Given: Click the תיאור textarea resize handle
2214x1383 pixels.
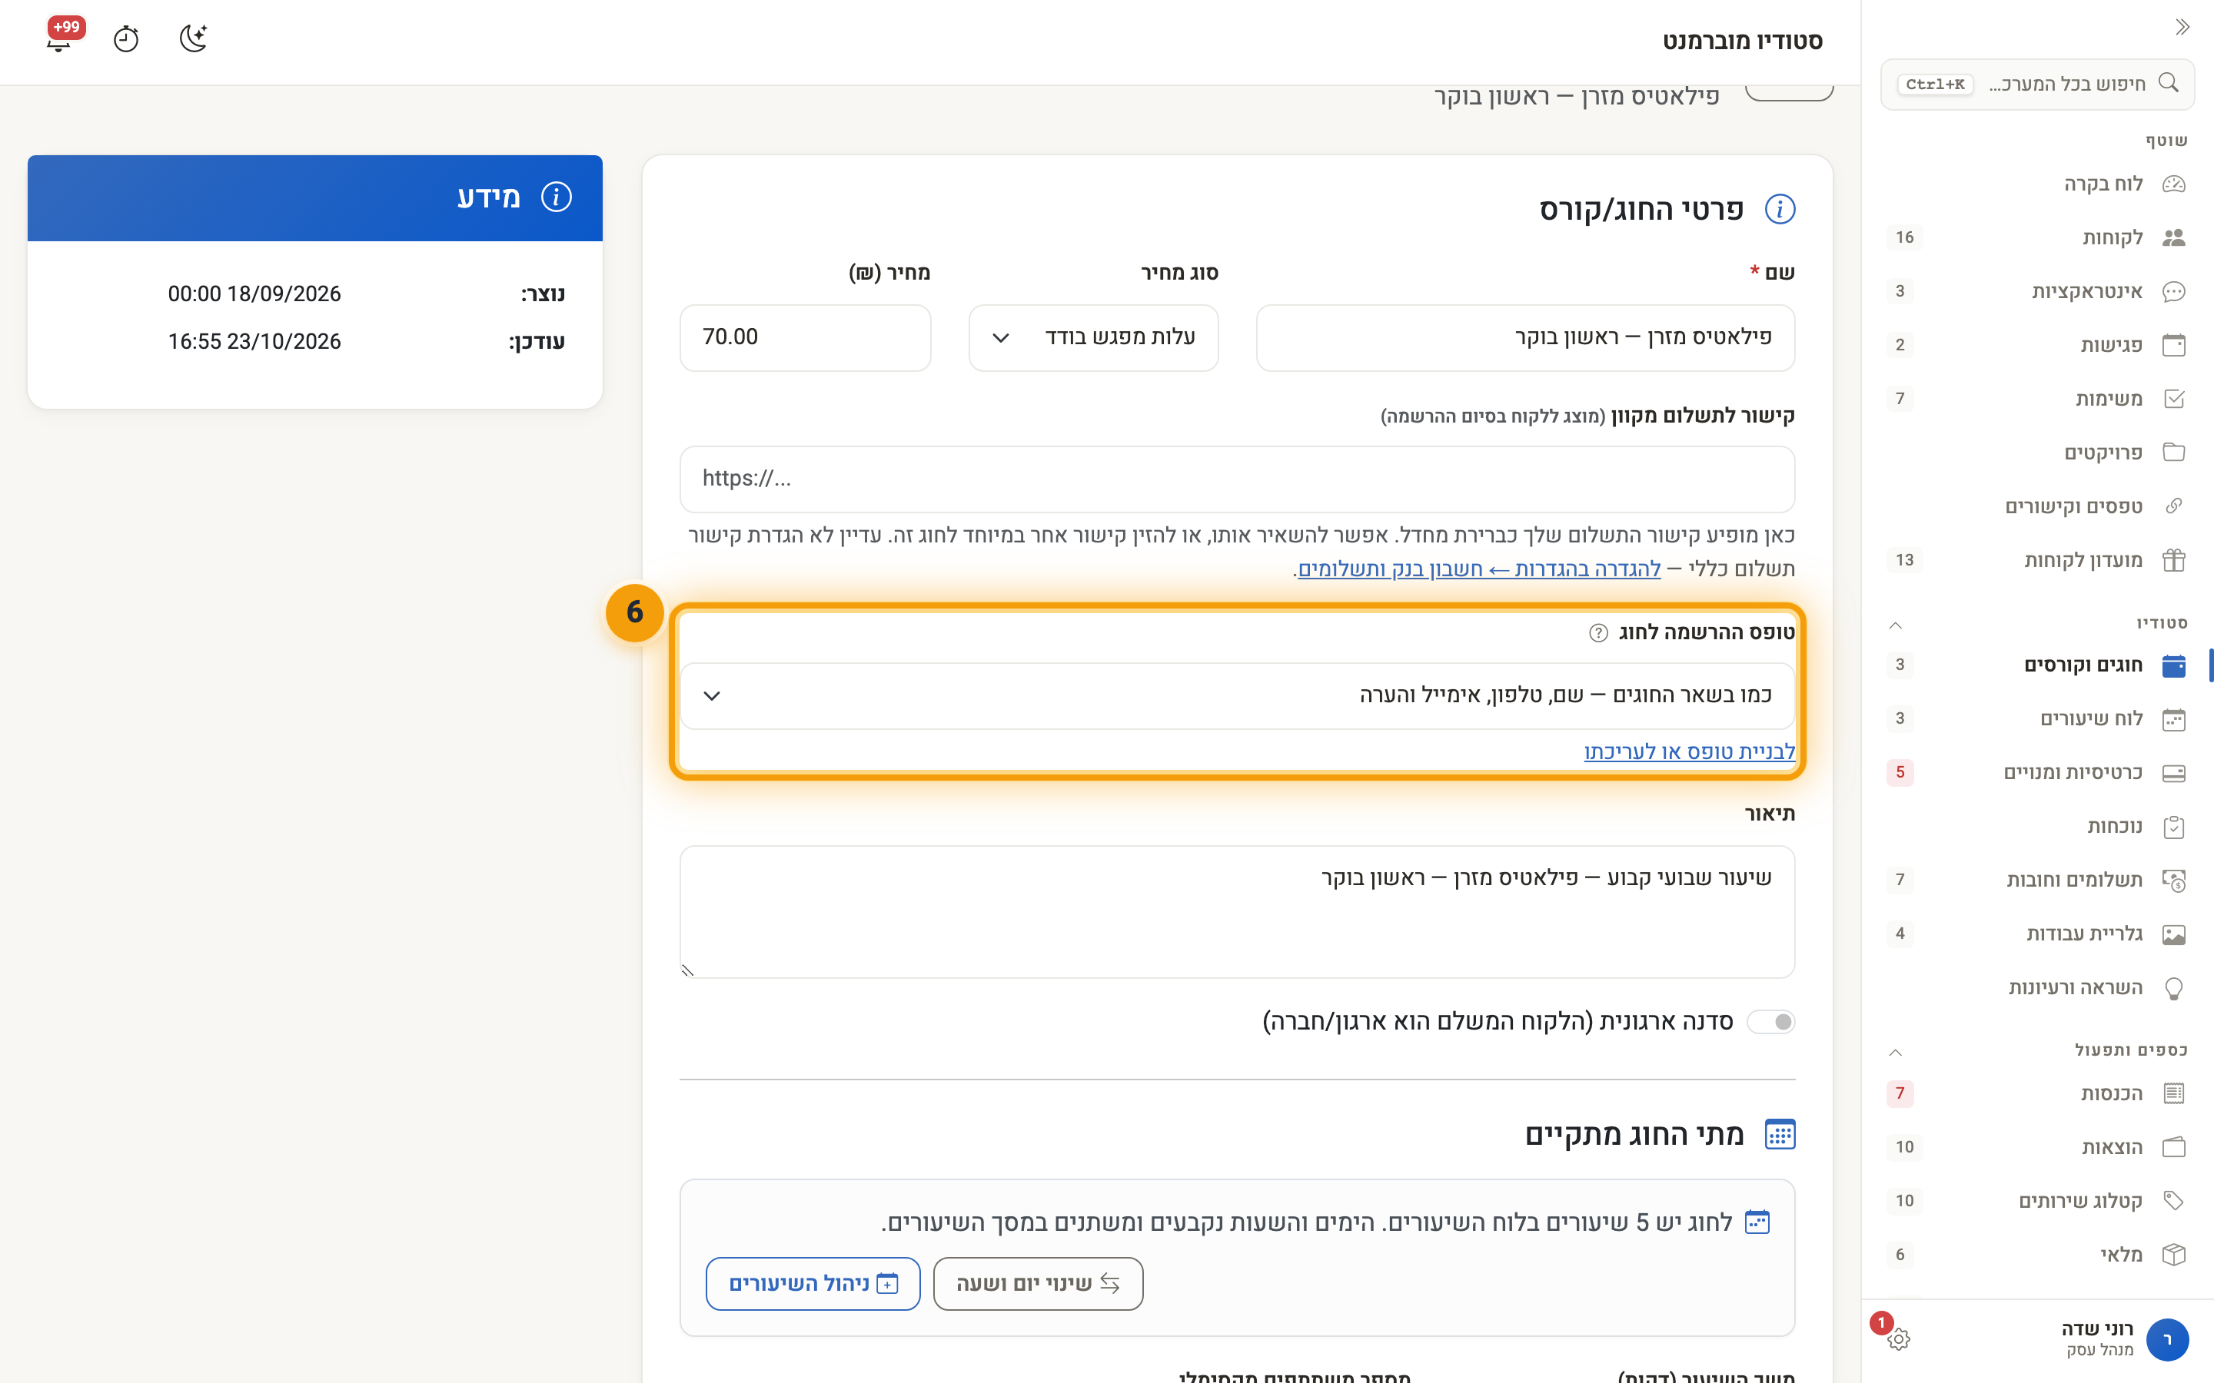Looking at the screenshot, I should 688,970.
